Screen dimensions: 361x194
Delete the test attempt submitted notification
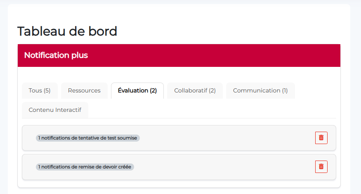click(321, 138)
